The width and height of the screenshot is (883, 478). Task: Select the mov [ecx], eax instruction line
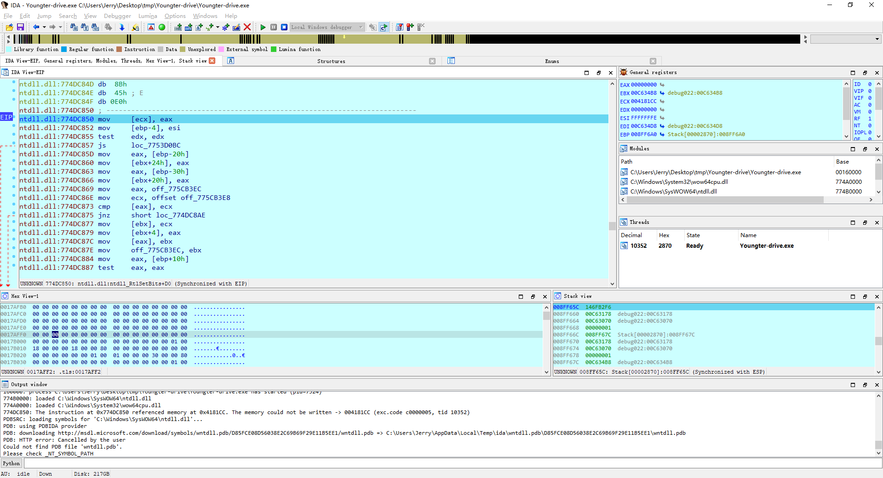coord(314,119)
